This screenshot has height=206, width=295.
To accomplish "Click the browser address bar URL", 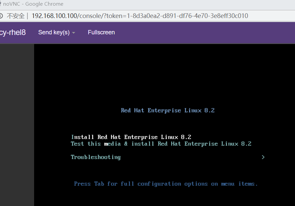I will (x=140, y=16).
